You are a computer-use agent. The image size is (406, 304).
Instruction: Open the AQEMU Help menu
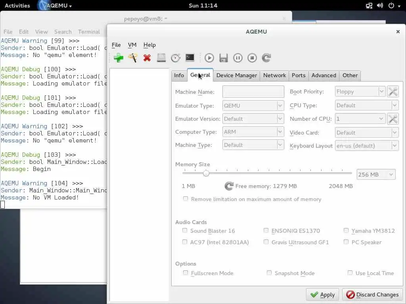(x=149, y=45)
